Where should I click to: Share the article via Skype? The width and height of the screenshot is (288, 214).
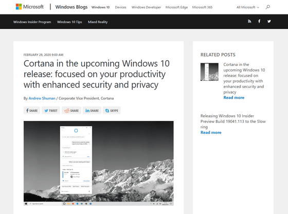pyautogui.click(x=112, y=111)
